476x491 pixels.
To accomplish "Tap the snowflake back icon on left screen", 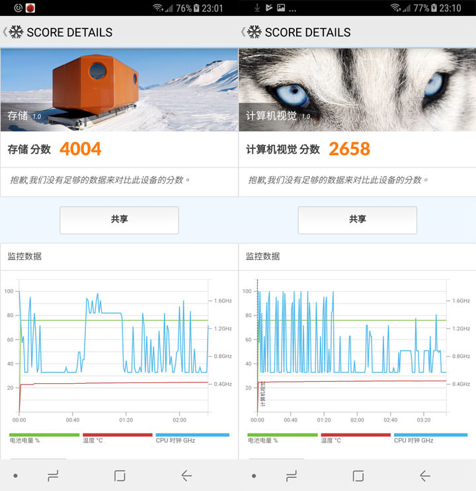I will [x=15, y=32].
